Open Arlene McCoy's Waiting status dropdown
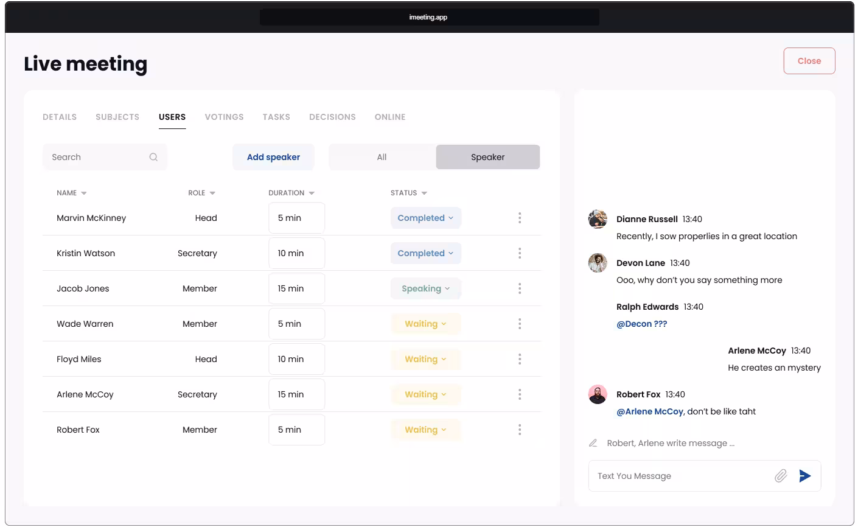 click(425, 394)
